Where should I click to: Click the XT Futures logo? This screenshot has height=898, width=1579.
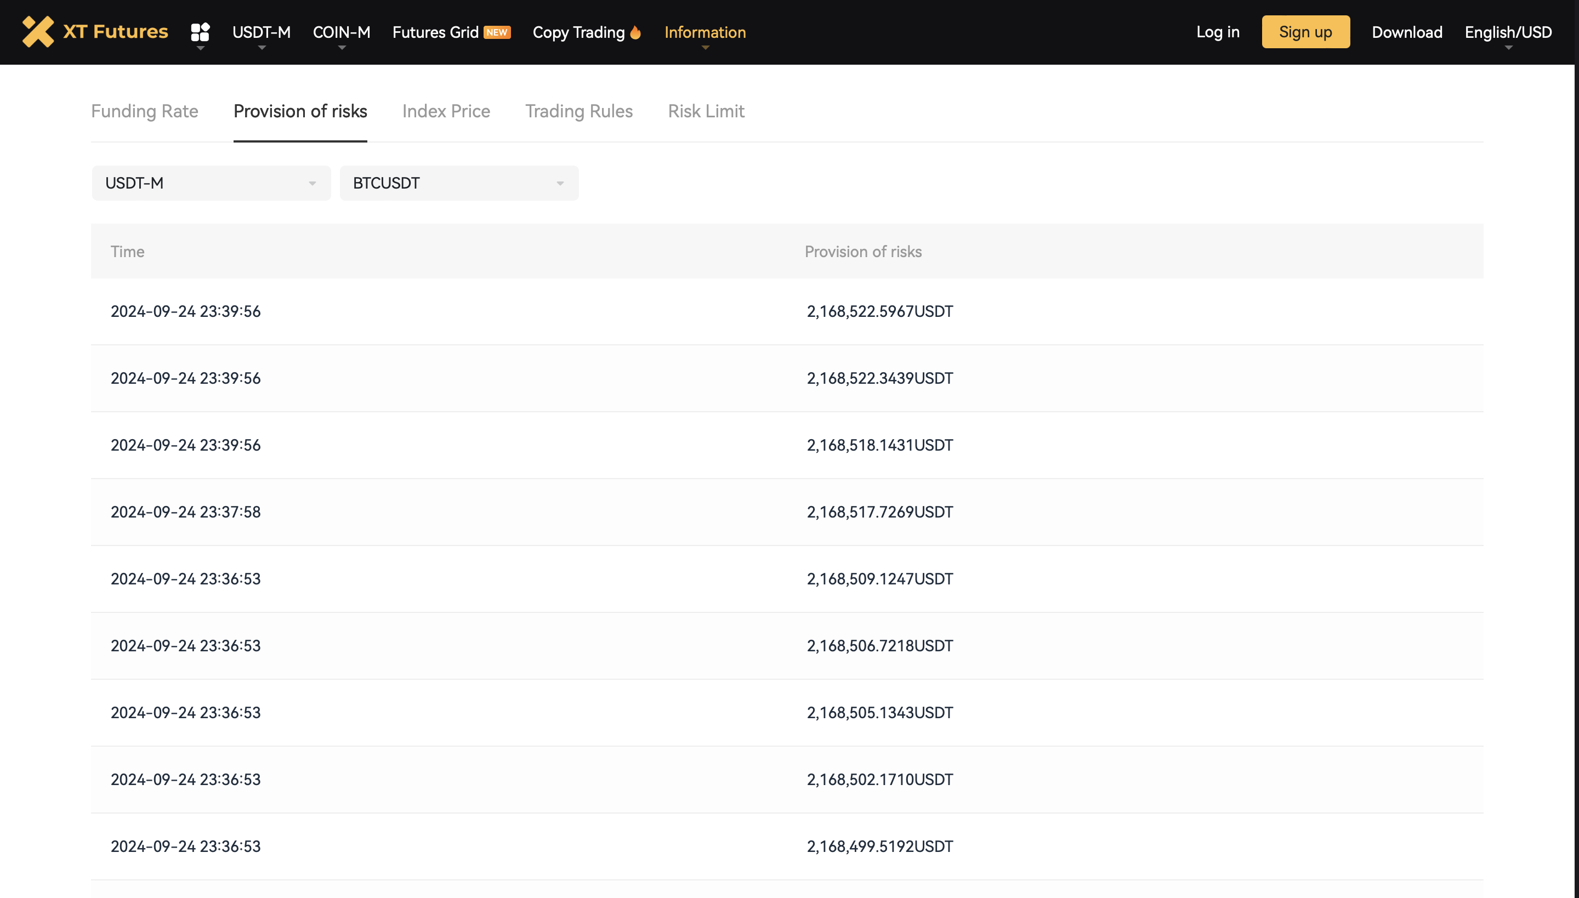[x=95, y=31]
